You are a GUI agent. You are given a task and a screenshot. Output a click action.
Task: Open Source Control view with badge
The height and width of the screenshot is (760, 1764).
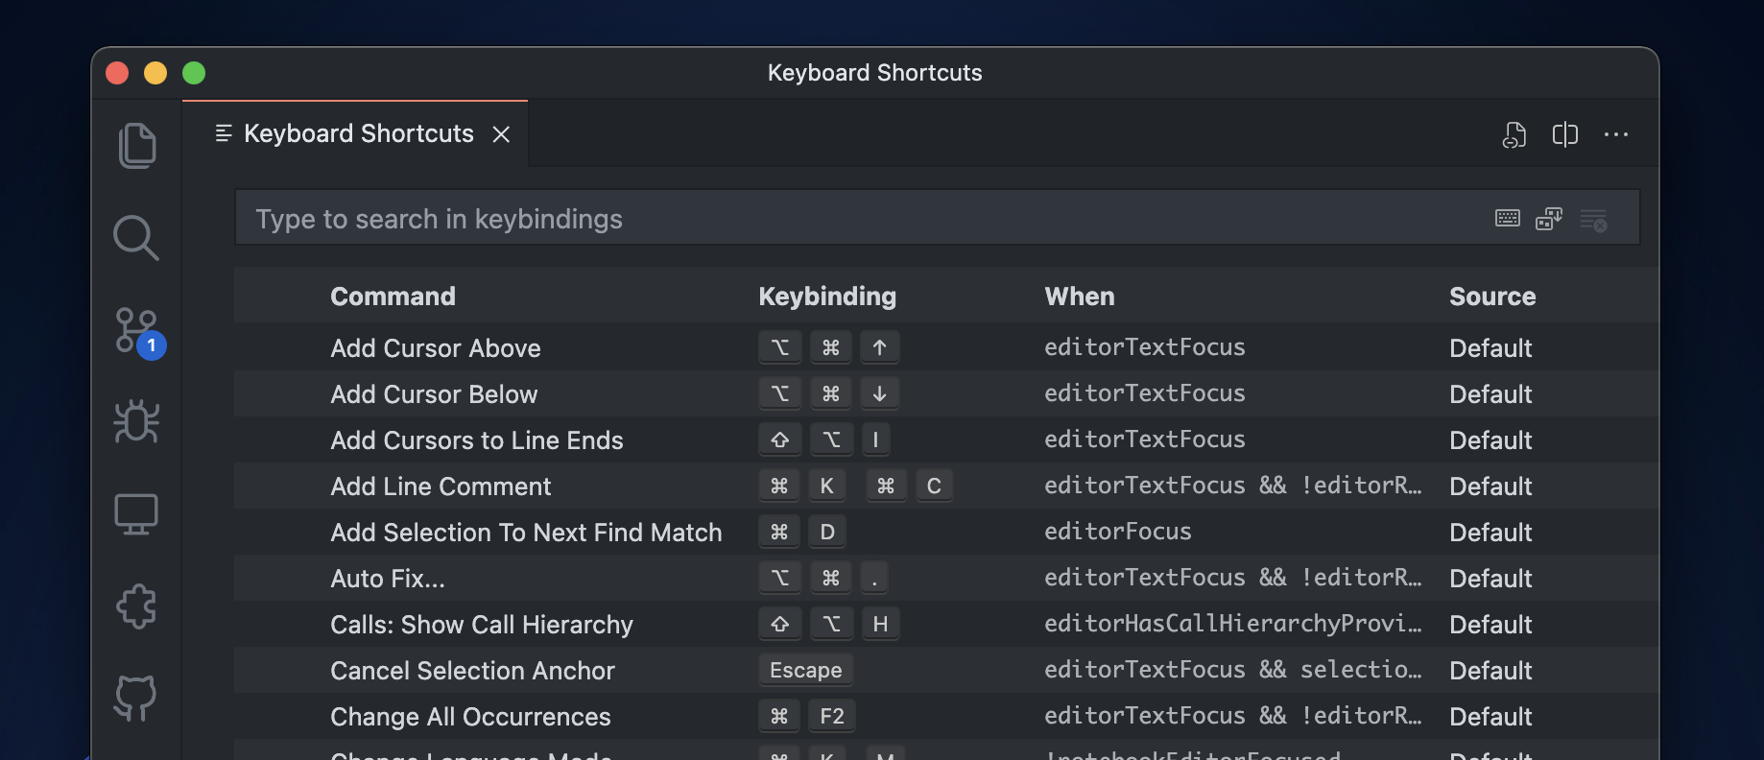[x=136, y=330]
